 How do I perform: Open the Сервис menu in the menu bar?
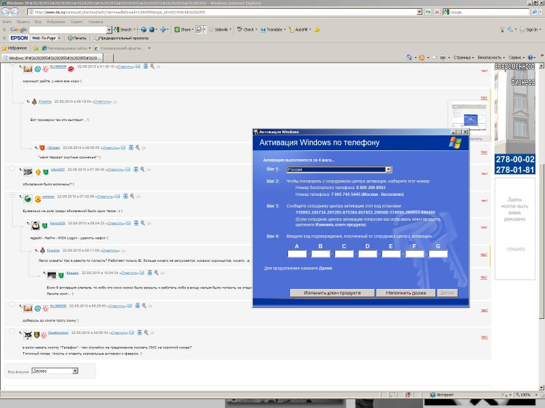click(77, 22)
